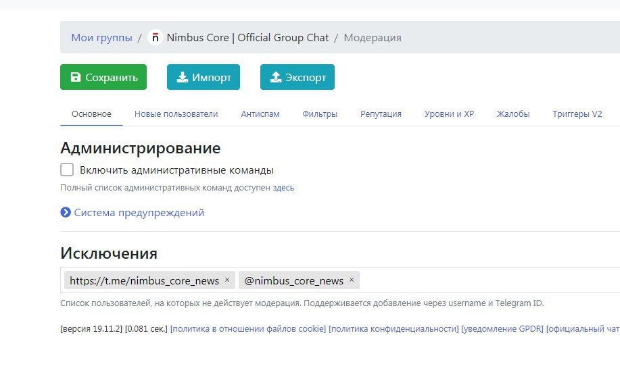Select the Жалобы tab
Screen dimensions: 620x379
tap(513, 114)
